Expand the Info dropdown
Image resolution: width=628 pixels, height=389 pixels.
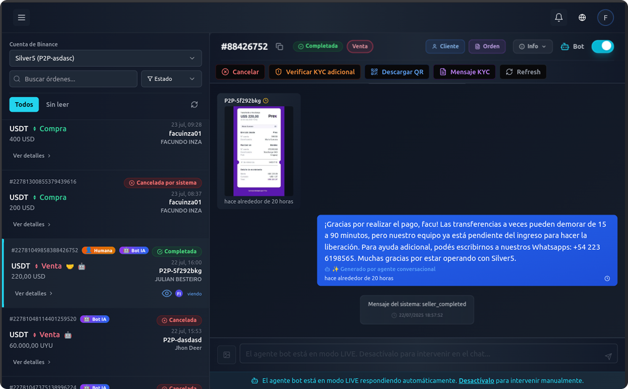pos(532,46)
